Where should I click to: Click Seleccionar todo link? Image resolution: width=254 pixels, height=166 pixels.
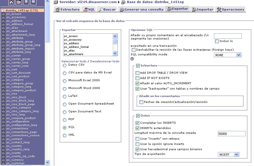pyautogui.click(x=74, y=61)
